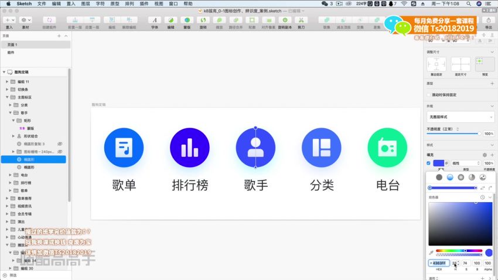Viewport: 498px width, 280px height.
Task: Click the 编组 group toolbar icon
Action: pyautogui.click(x=112, y=20)
